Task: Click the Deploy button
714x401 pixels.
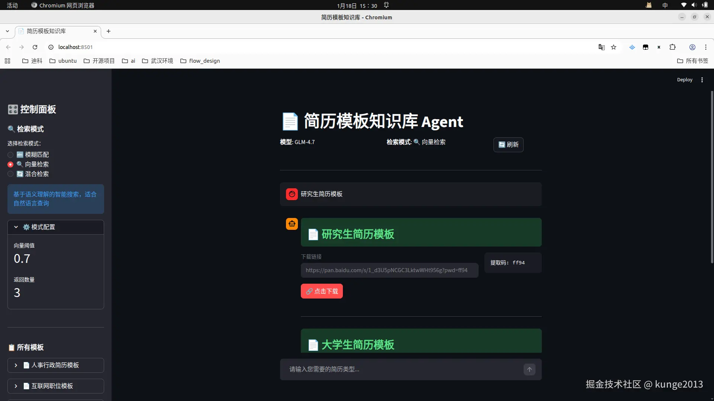Action: [x=685, y=79]
